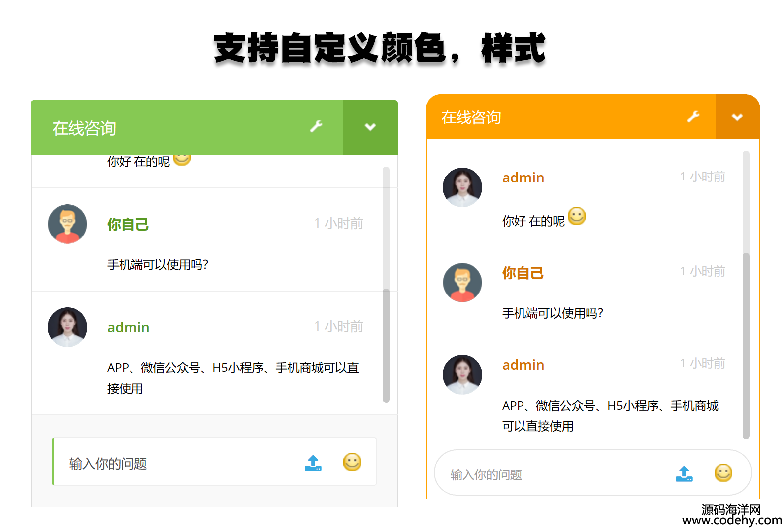Click timestamp beside orange 你自己
The image size is (784, 530).
click(703, 272)
